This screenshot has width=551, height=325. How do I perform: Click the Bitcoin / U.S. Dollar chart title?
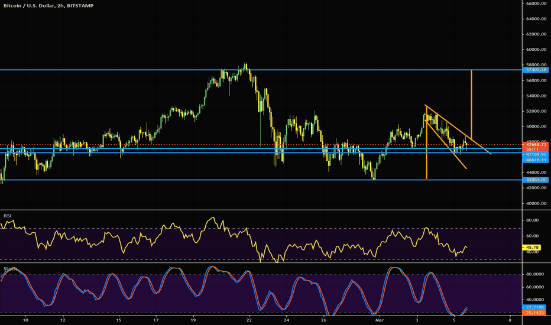tap(48, 6)
